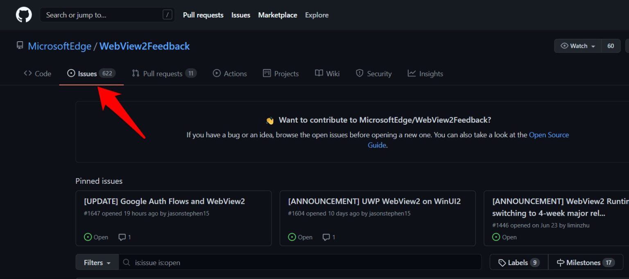
Task: Click the Pull requests tab branch icon
Action: click(x=136, y=73)
